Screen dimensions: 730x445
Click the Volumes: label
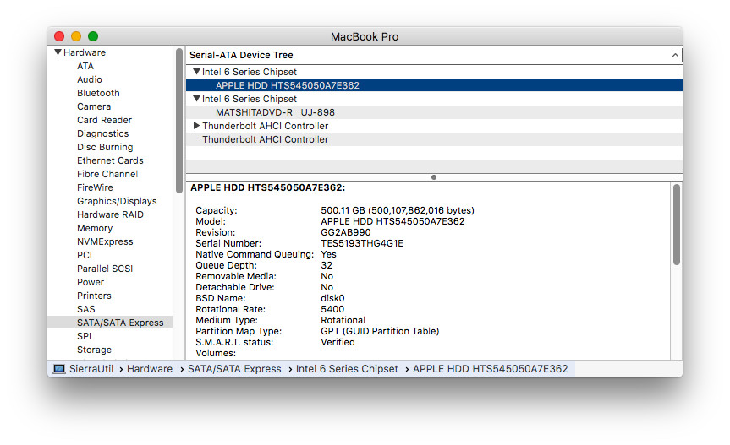tap(216, 353)
